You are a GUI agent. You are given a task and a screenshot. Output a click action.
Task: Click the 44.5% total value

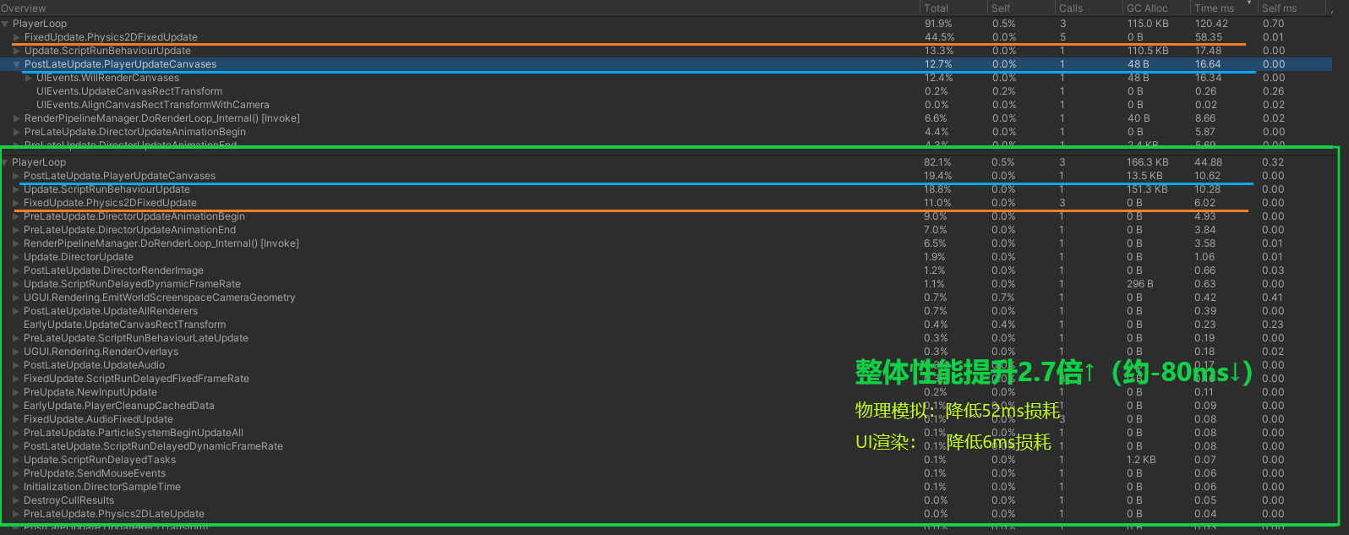[x=939, y=37]
